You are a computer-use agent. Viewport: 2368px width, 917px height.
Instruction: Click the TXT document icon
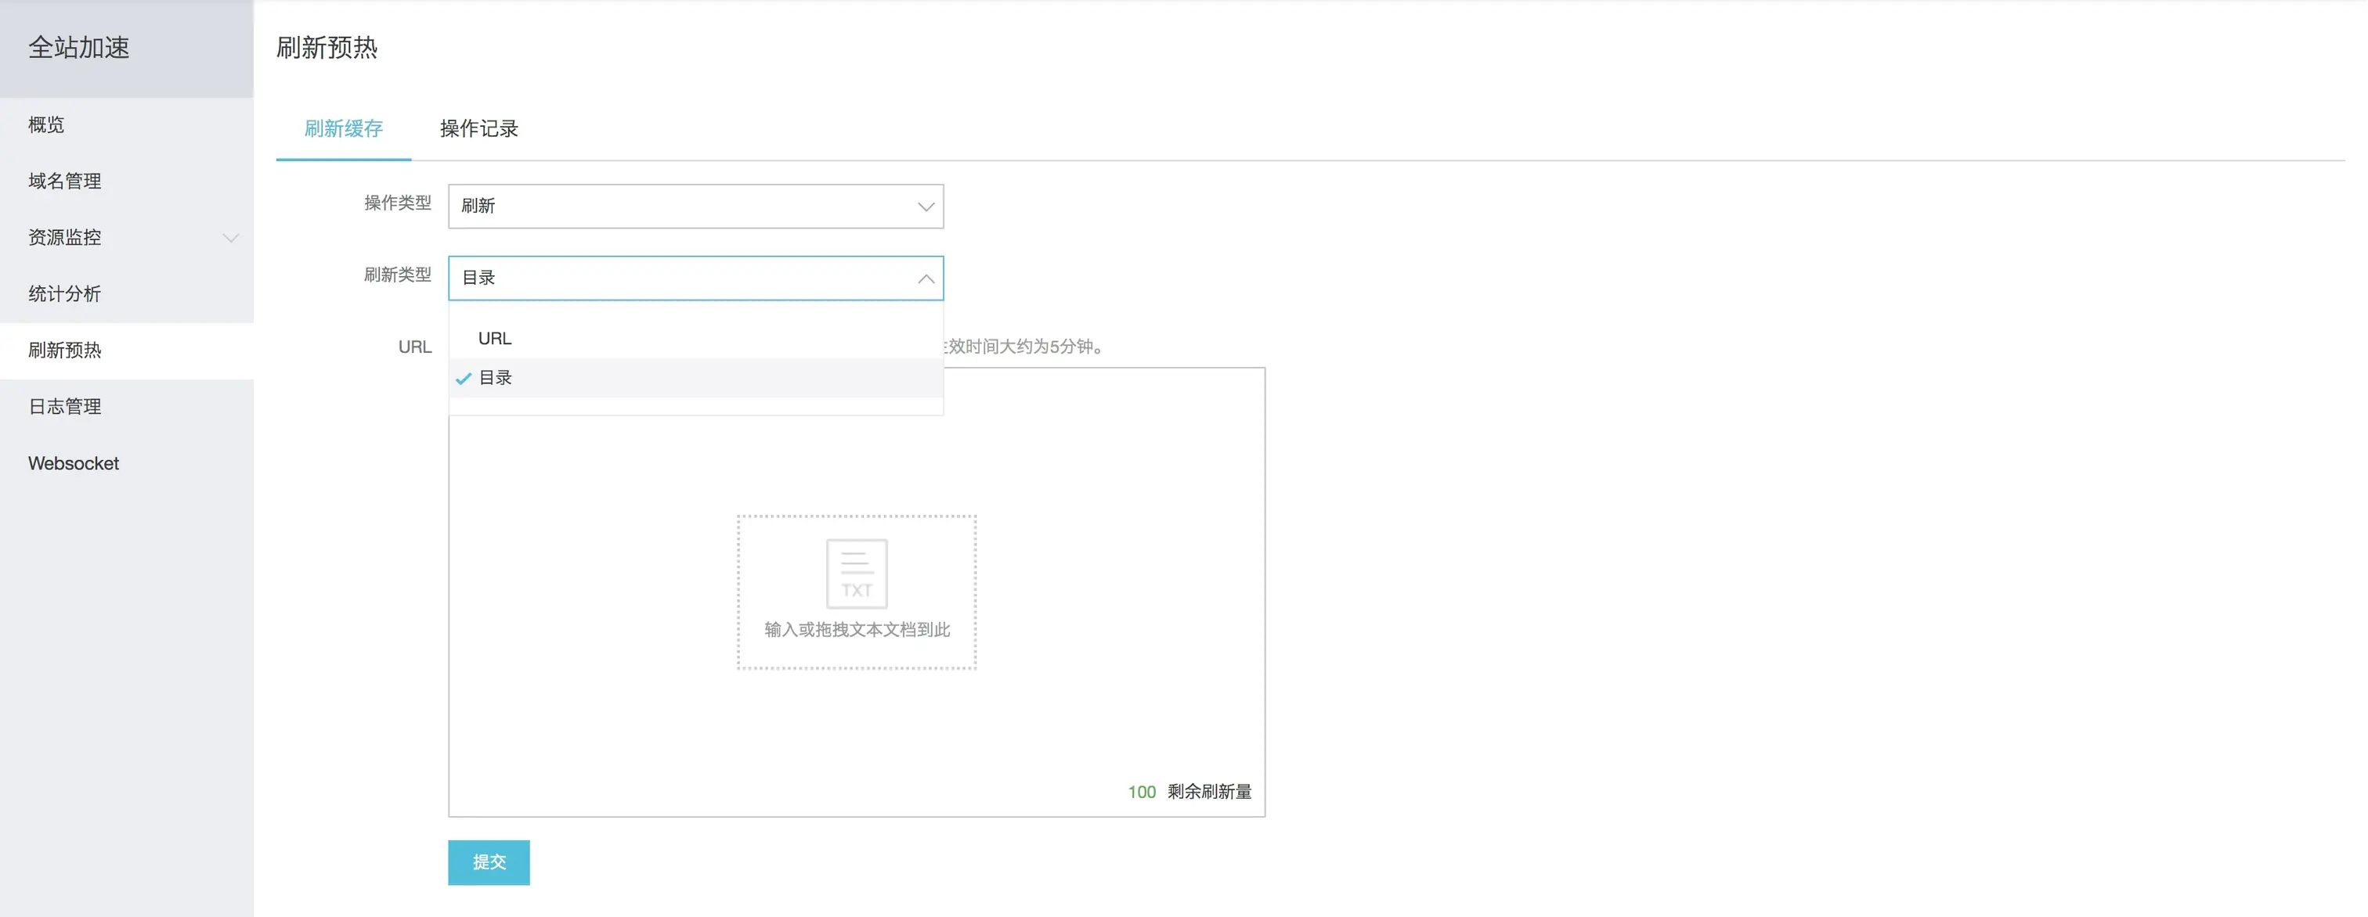point(856,574)
